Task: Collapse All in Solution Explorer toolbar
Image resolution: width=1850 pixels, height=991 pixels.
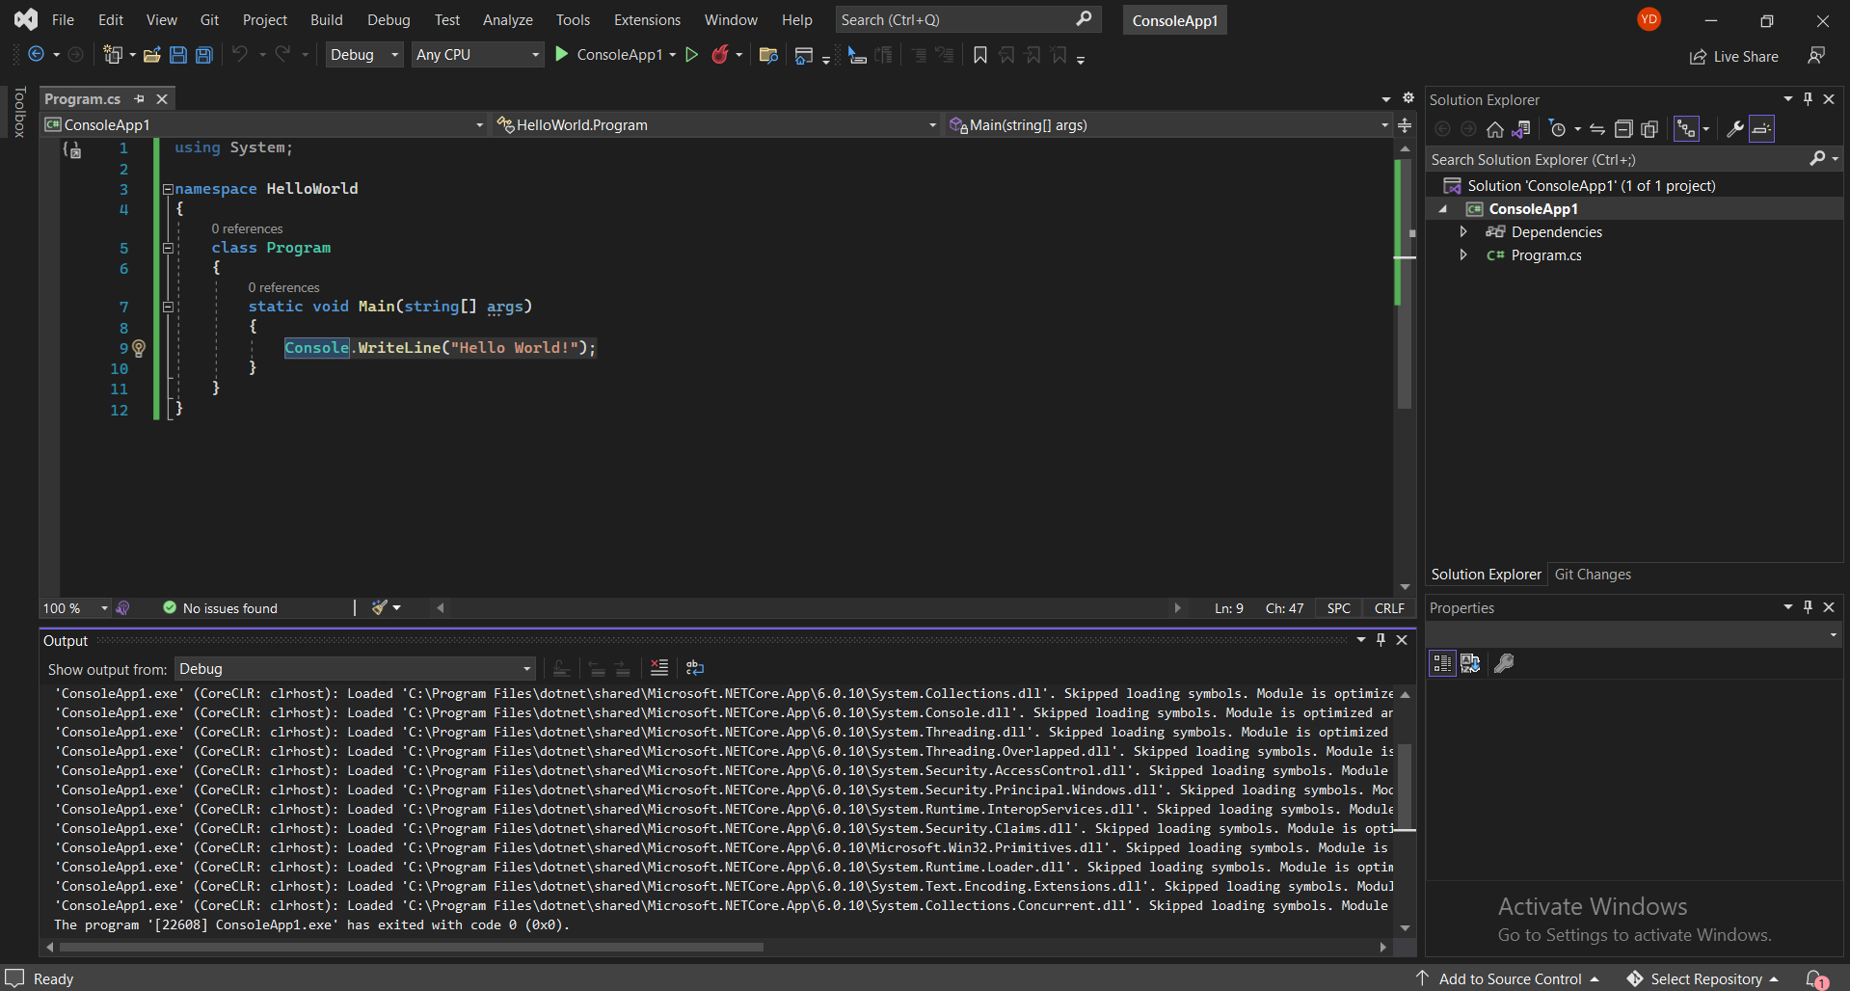Action: 1623,129
